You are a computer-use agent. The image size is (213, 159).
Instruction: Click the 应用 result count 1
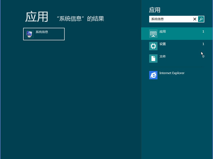203,32
